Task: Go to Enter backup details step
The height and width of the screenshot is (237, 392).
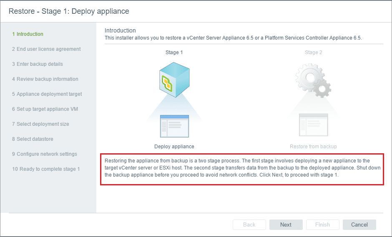Action: click(38, 64)
